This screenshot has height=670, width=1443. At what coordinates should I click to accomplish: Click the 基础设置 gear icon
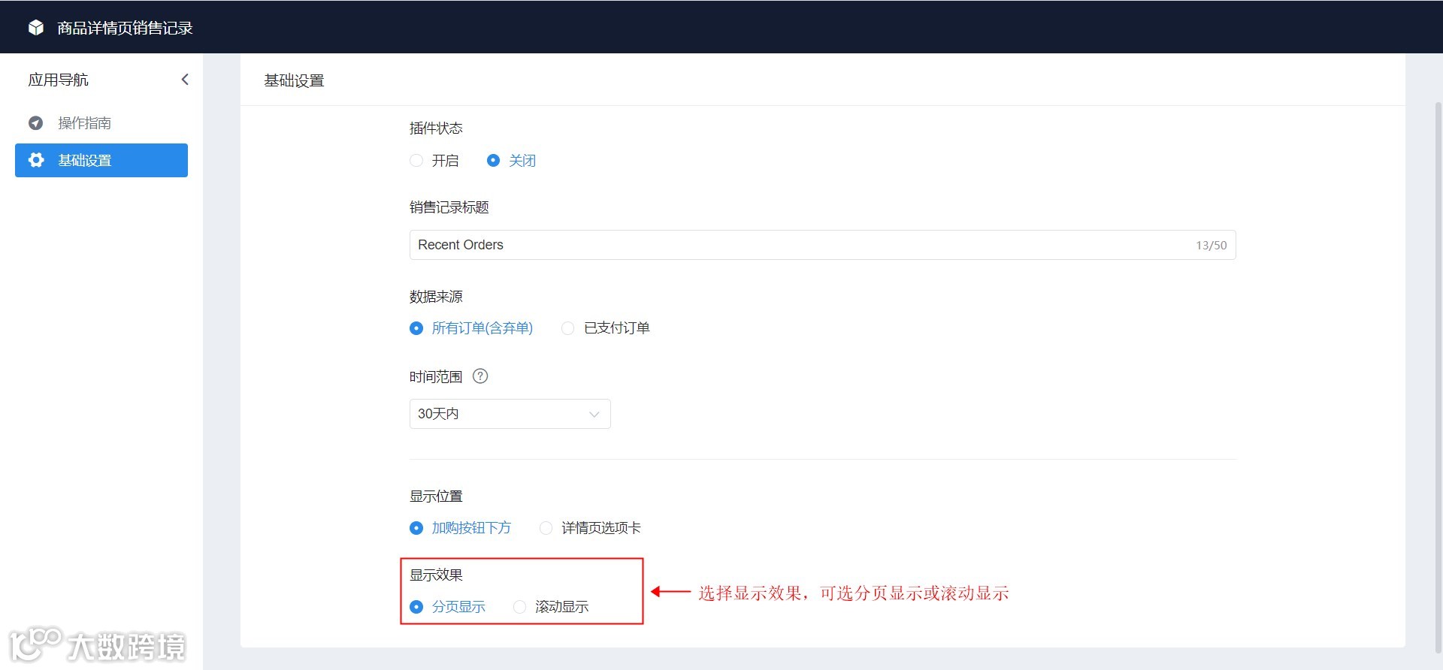coord(36,160)
